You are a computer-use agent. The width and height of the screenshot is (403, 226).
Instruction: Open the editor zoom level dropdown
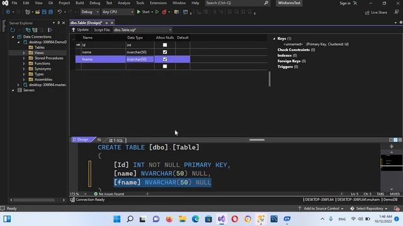pyautogui.click(x=85, y=194)
